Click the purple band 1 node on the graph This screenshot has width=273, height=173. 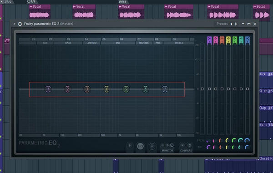coord(48,89)
